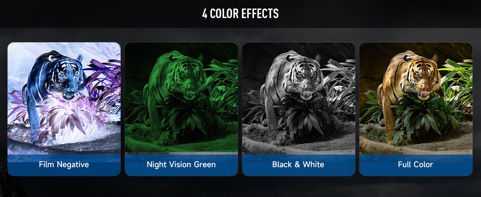Click the tiger's pink tongue in Full Color

pyautogui.click(x=425, y=94)
